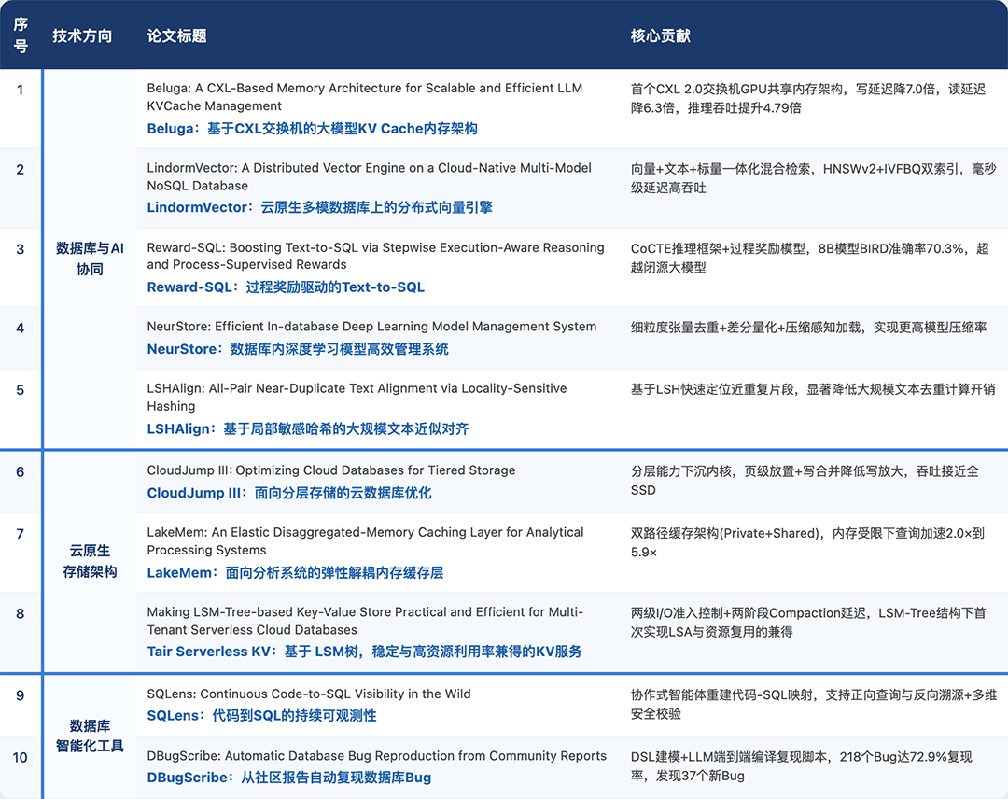The width and height of the screenshot is (1008, 799).
Task: Select the 云原生存储架构 category cell
Action: [90, 561]
